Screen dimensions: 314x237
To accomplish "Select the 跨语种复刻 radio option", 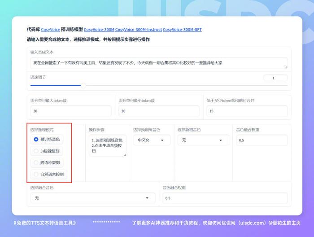I will (47, 162).
